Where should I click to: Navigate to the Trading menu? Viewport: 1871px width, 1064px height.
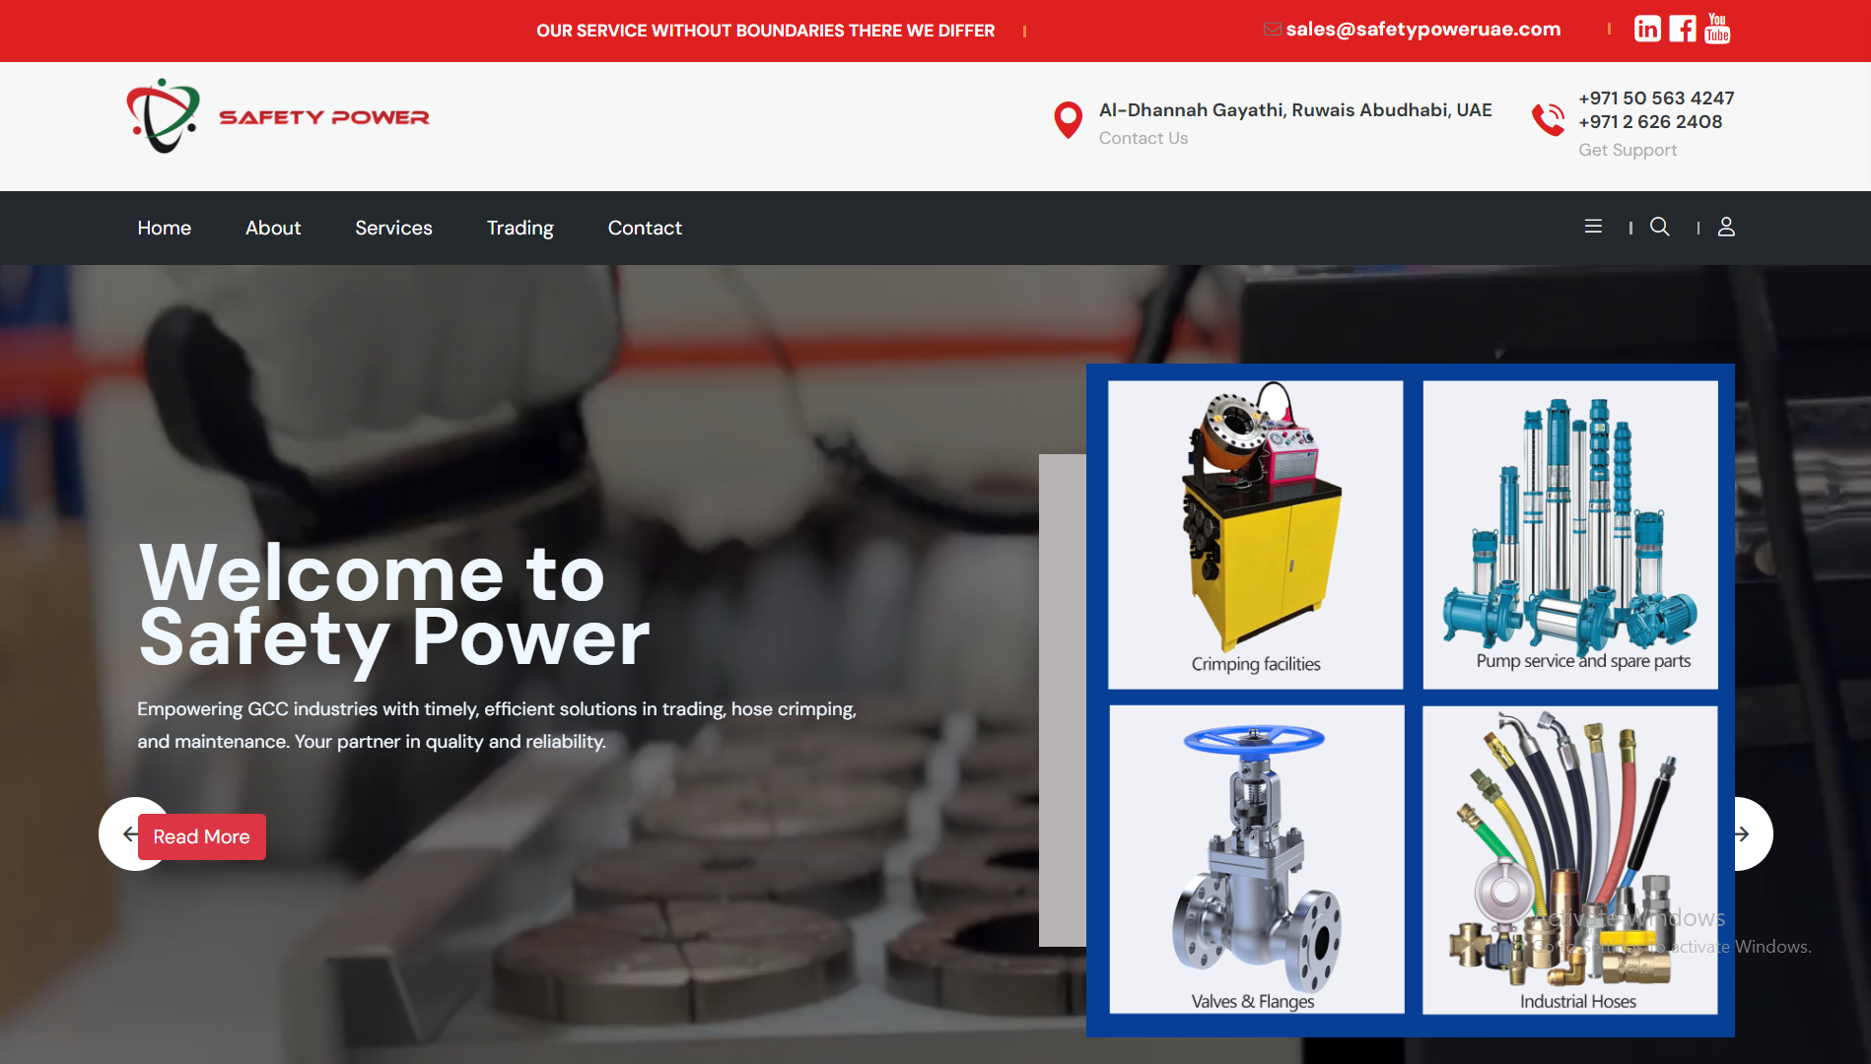point(520,228)
